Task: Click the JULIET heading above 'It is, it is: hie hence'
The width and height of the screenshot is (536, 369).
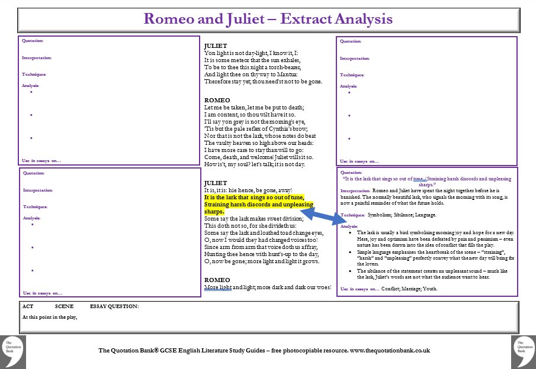Action: point(216,183)
